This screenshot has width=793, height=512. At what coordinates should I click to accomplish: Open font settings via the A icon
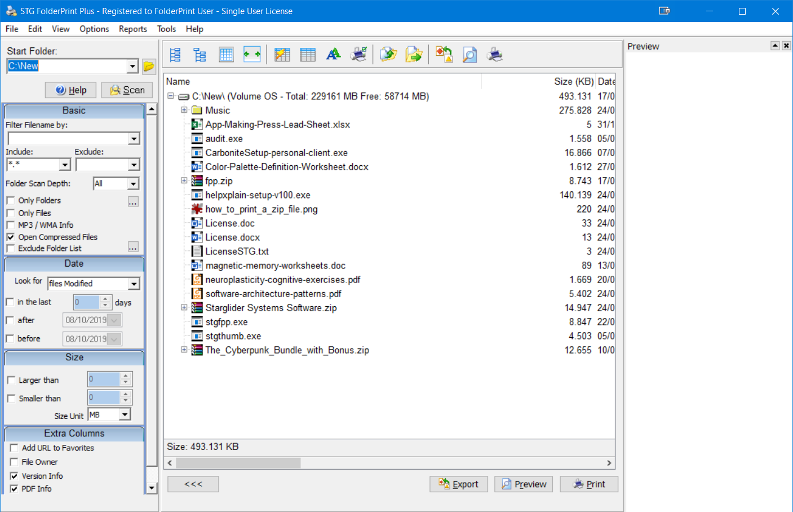(333, 54)
